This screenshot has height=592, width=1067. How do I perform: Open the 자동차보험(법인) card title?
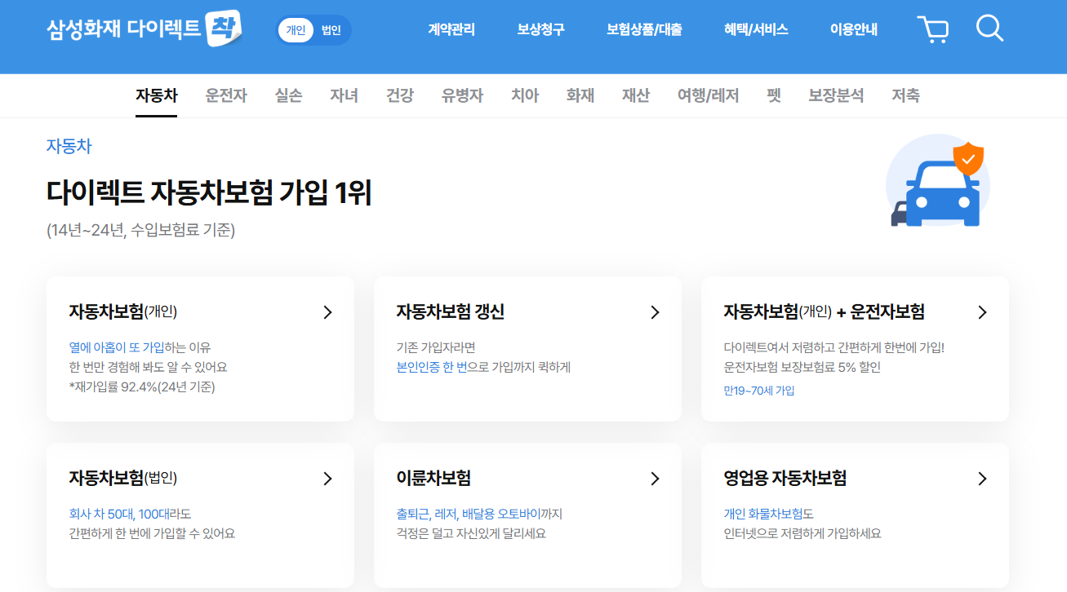(123, 478)
